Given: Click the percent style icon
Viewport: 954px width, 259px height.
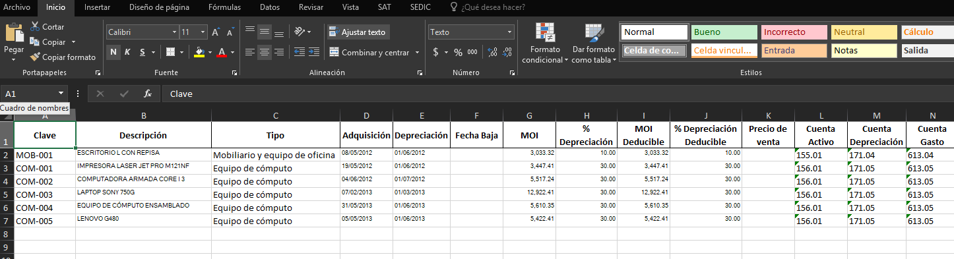Looking at the screenshot, I should (x=458, y=53).
